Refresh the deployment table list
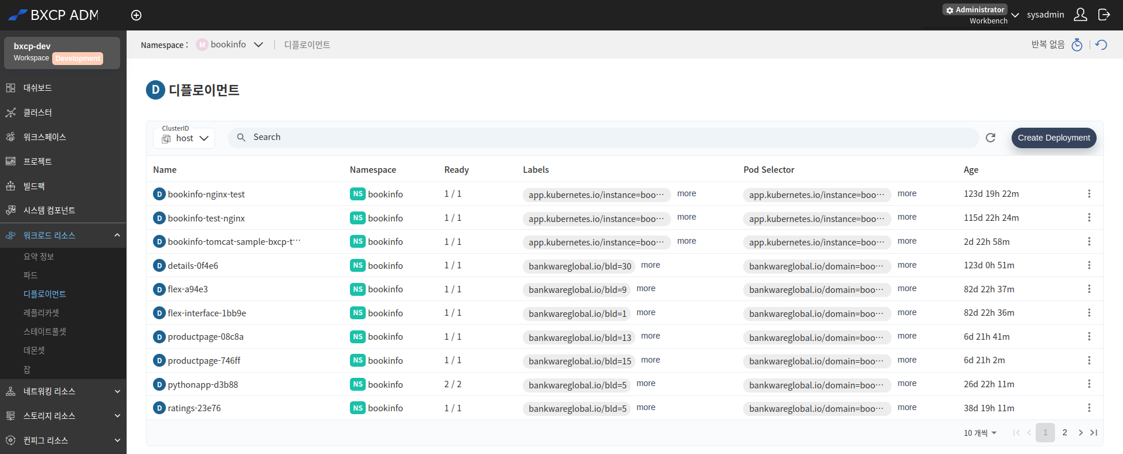This screenshot has height=454, width=1123. click(x=991, y=138)
